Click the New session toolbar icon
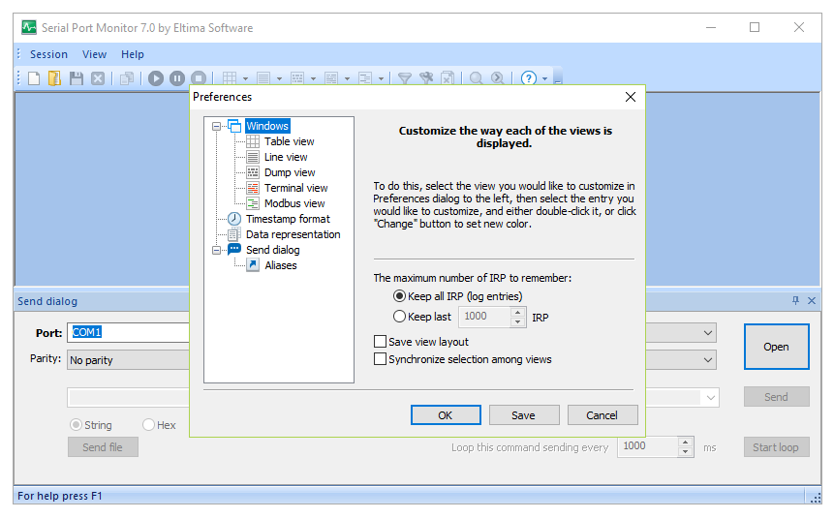 click(x=34, y=78)
